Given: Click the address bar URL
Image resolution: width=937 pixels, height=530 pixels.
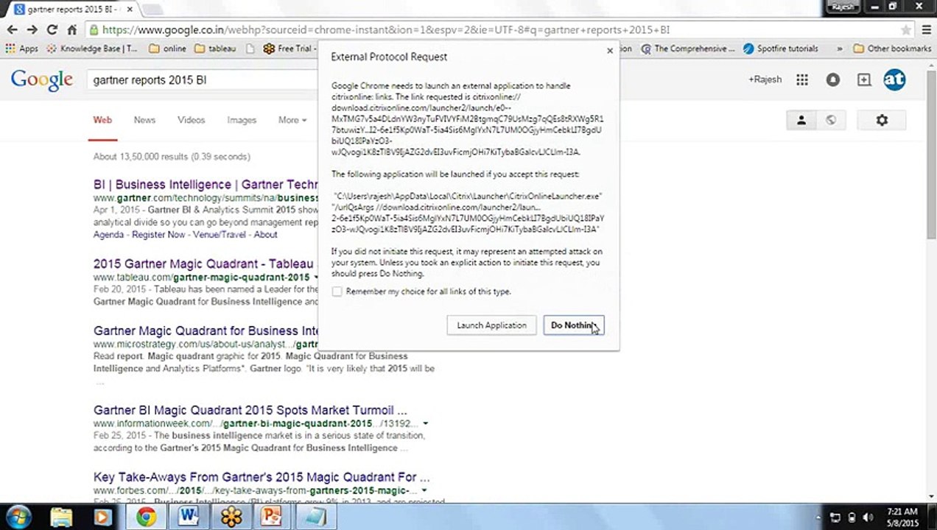Looking at the screenshot, I should tap(385, 30).
